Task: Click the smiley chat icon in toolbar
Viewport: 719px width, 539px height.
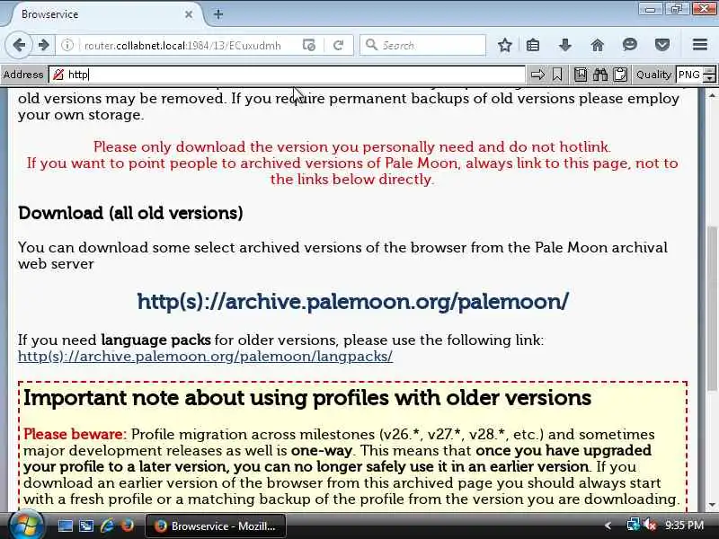Action: click(630, 44)
